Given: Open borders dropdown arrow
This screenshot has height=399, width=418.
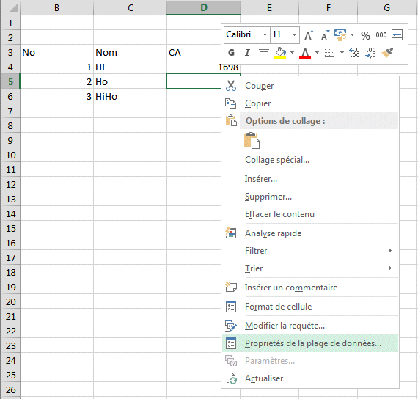Looking at the screenshot, I should click(342, 53).
